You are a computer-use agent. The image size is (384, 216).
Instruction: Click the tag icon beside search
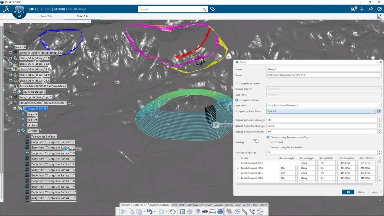(x=212, y=9)
